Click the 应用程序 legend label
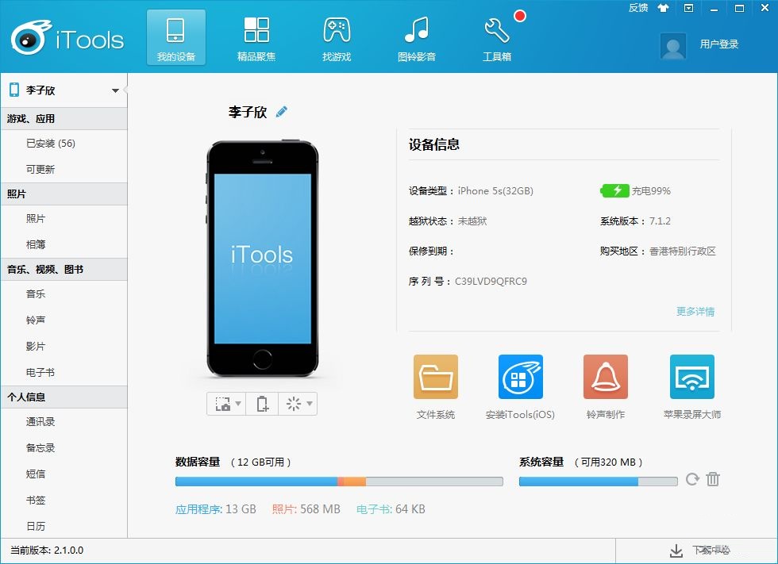 pos(199,509)
